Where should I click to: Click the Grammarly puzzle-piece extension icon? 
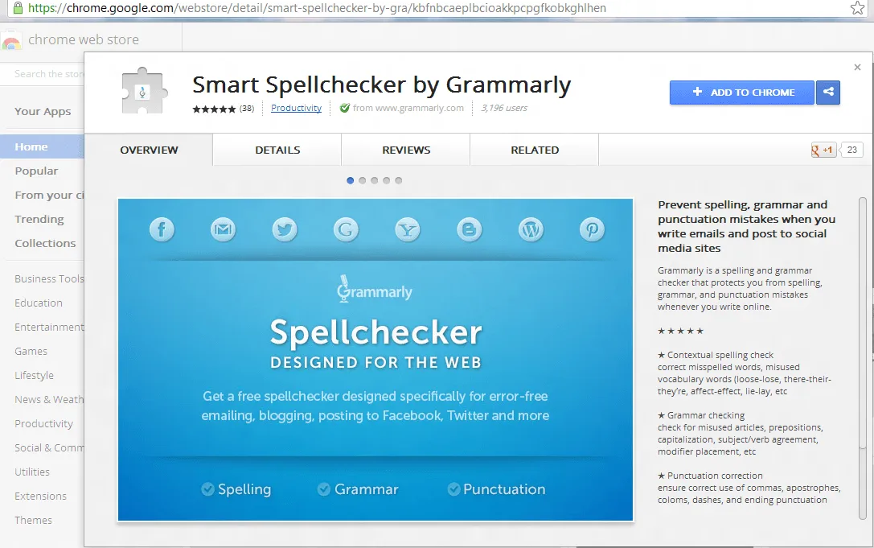(143, 91)
